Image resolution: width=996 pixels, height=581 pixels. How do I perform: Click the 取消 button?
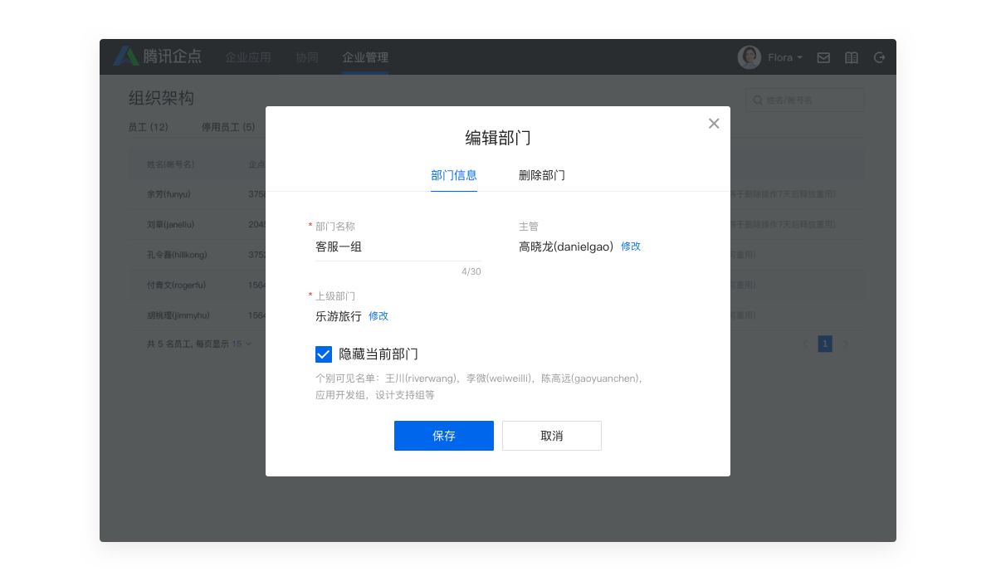point(551,436)
